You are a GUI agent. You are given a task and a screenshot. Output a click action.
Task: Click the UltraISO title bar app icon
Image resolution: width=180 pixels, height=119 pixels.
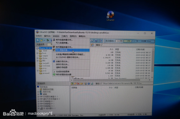37,32
